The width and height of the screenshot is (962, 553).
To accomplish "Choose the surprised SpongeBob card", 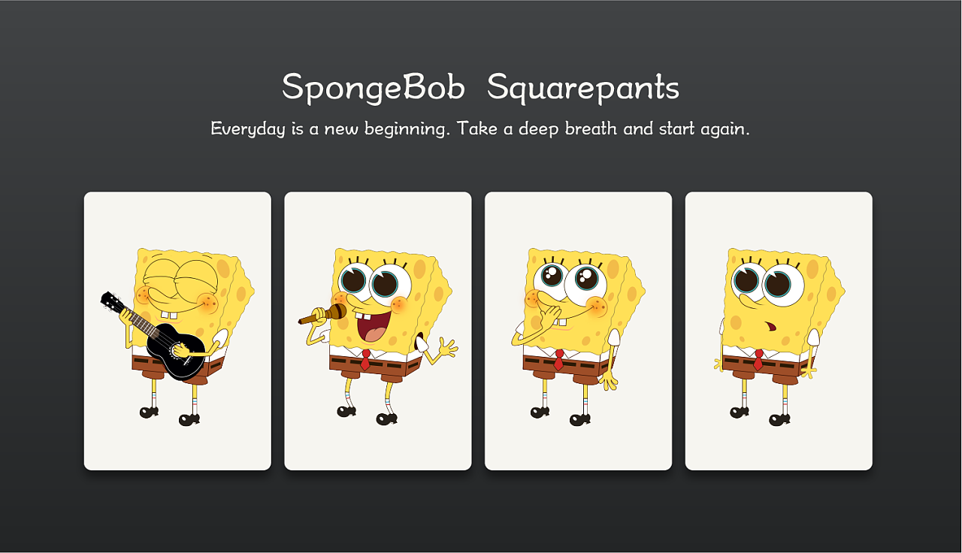I will (x=779, y=331).
